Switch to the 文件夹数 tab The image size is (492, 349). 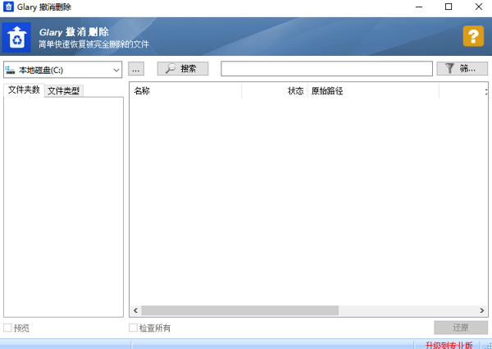pos(24,90)
